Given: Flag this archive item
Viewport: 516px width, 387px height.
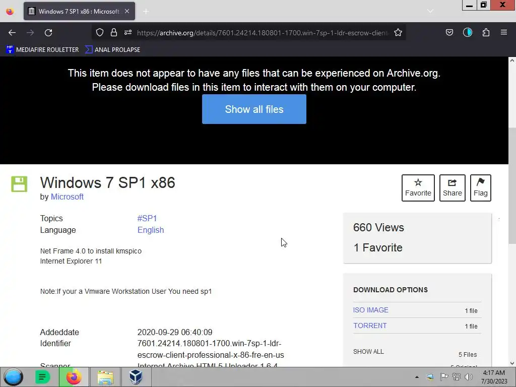Looking at the screenshot, I should pyautogui.click(x=480, y=188).
